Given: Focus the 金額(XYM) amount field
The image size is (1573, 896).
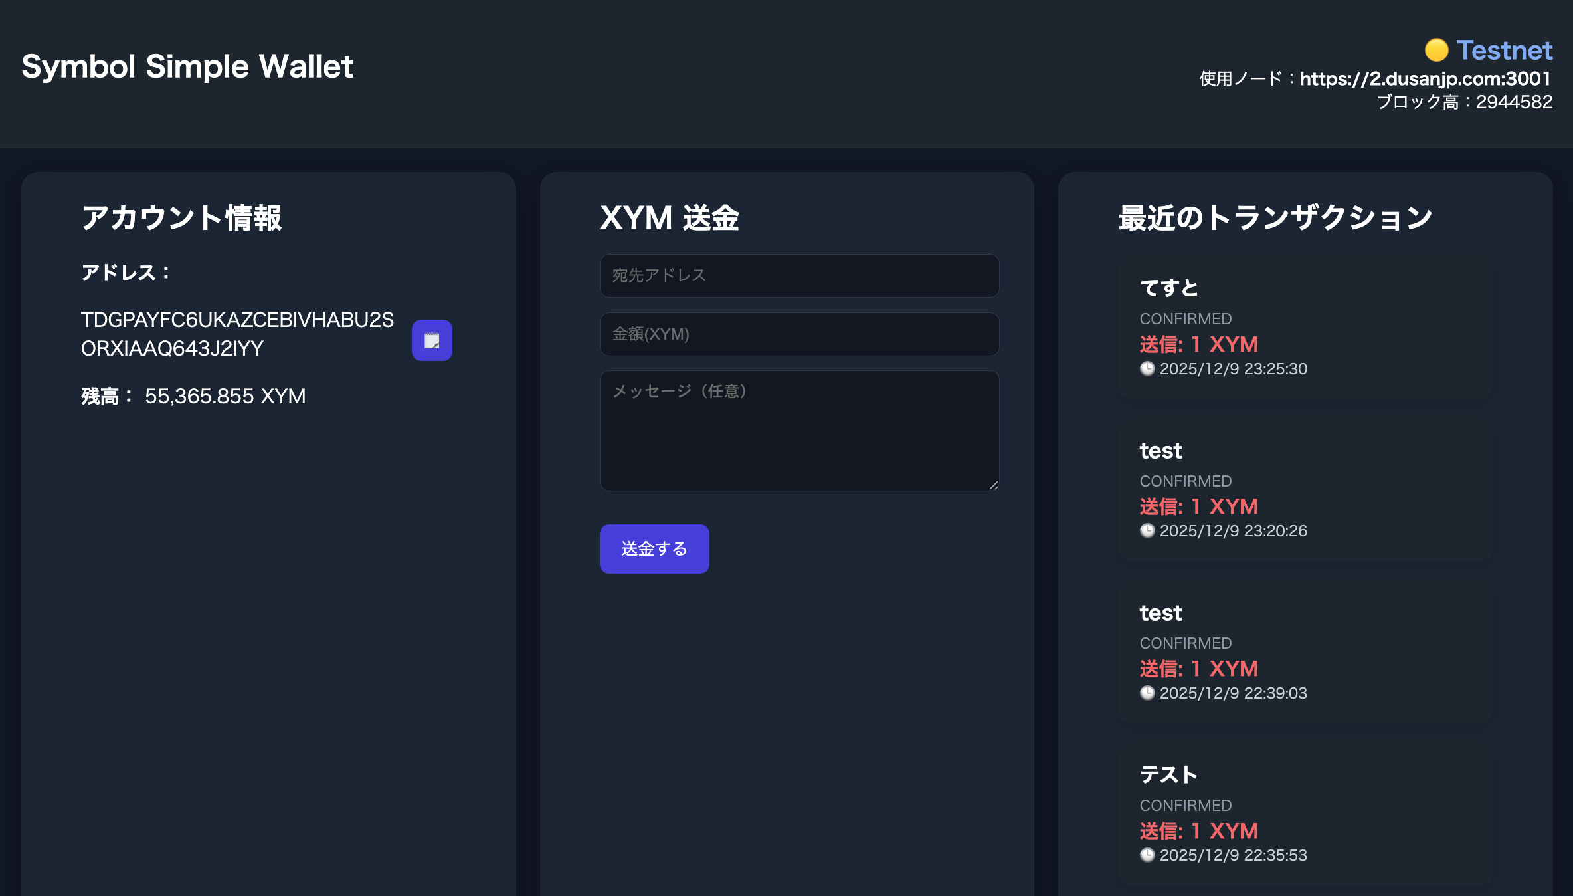Looking at the screenshot, I should pyautogui.click(x=799, y=334).
